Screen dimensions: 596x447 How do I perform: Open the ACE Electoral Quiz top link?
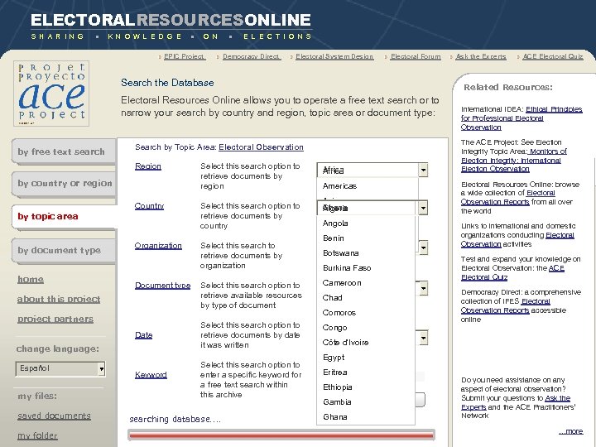click(553, 56)
